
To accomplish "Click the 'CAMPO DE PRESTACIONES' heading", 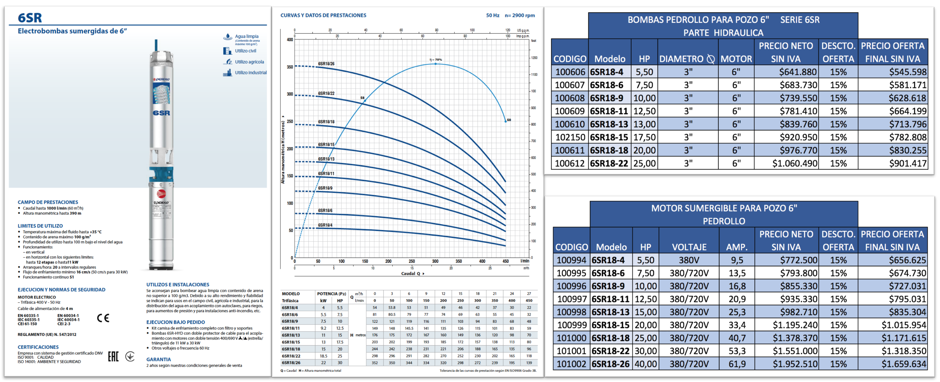I will (x=48, y=202).
